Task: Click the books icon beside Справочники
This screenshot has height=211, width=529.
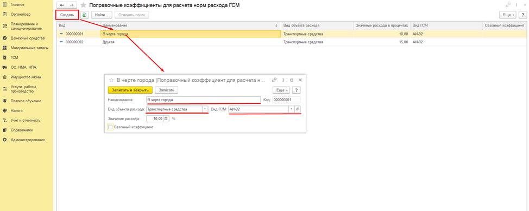Action: click(x=5, y=130)
